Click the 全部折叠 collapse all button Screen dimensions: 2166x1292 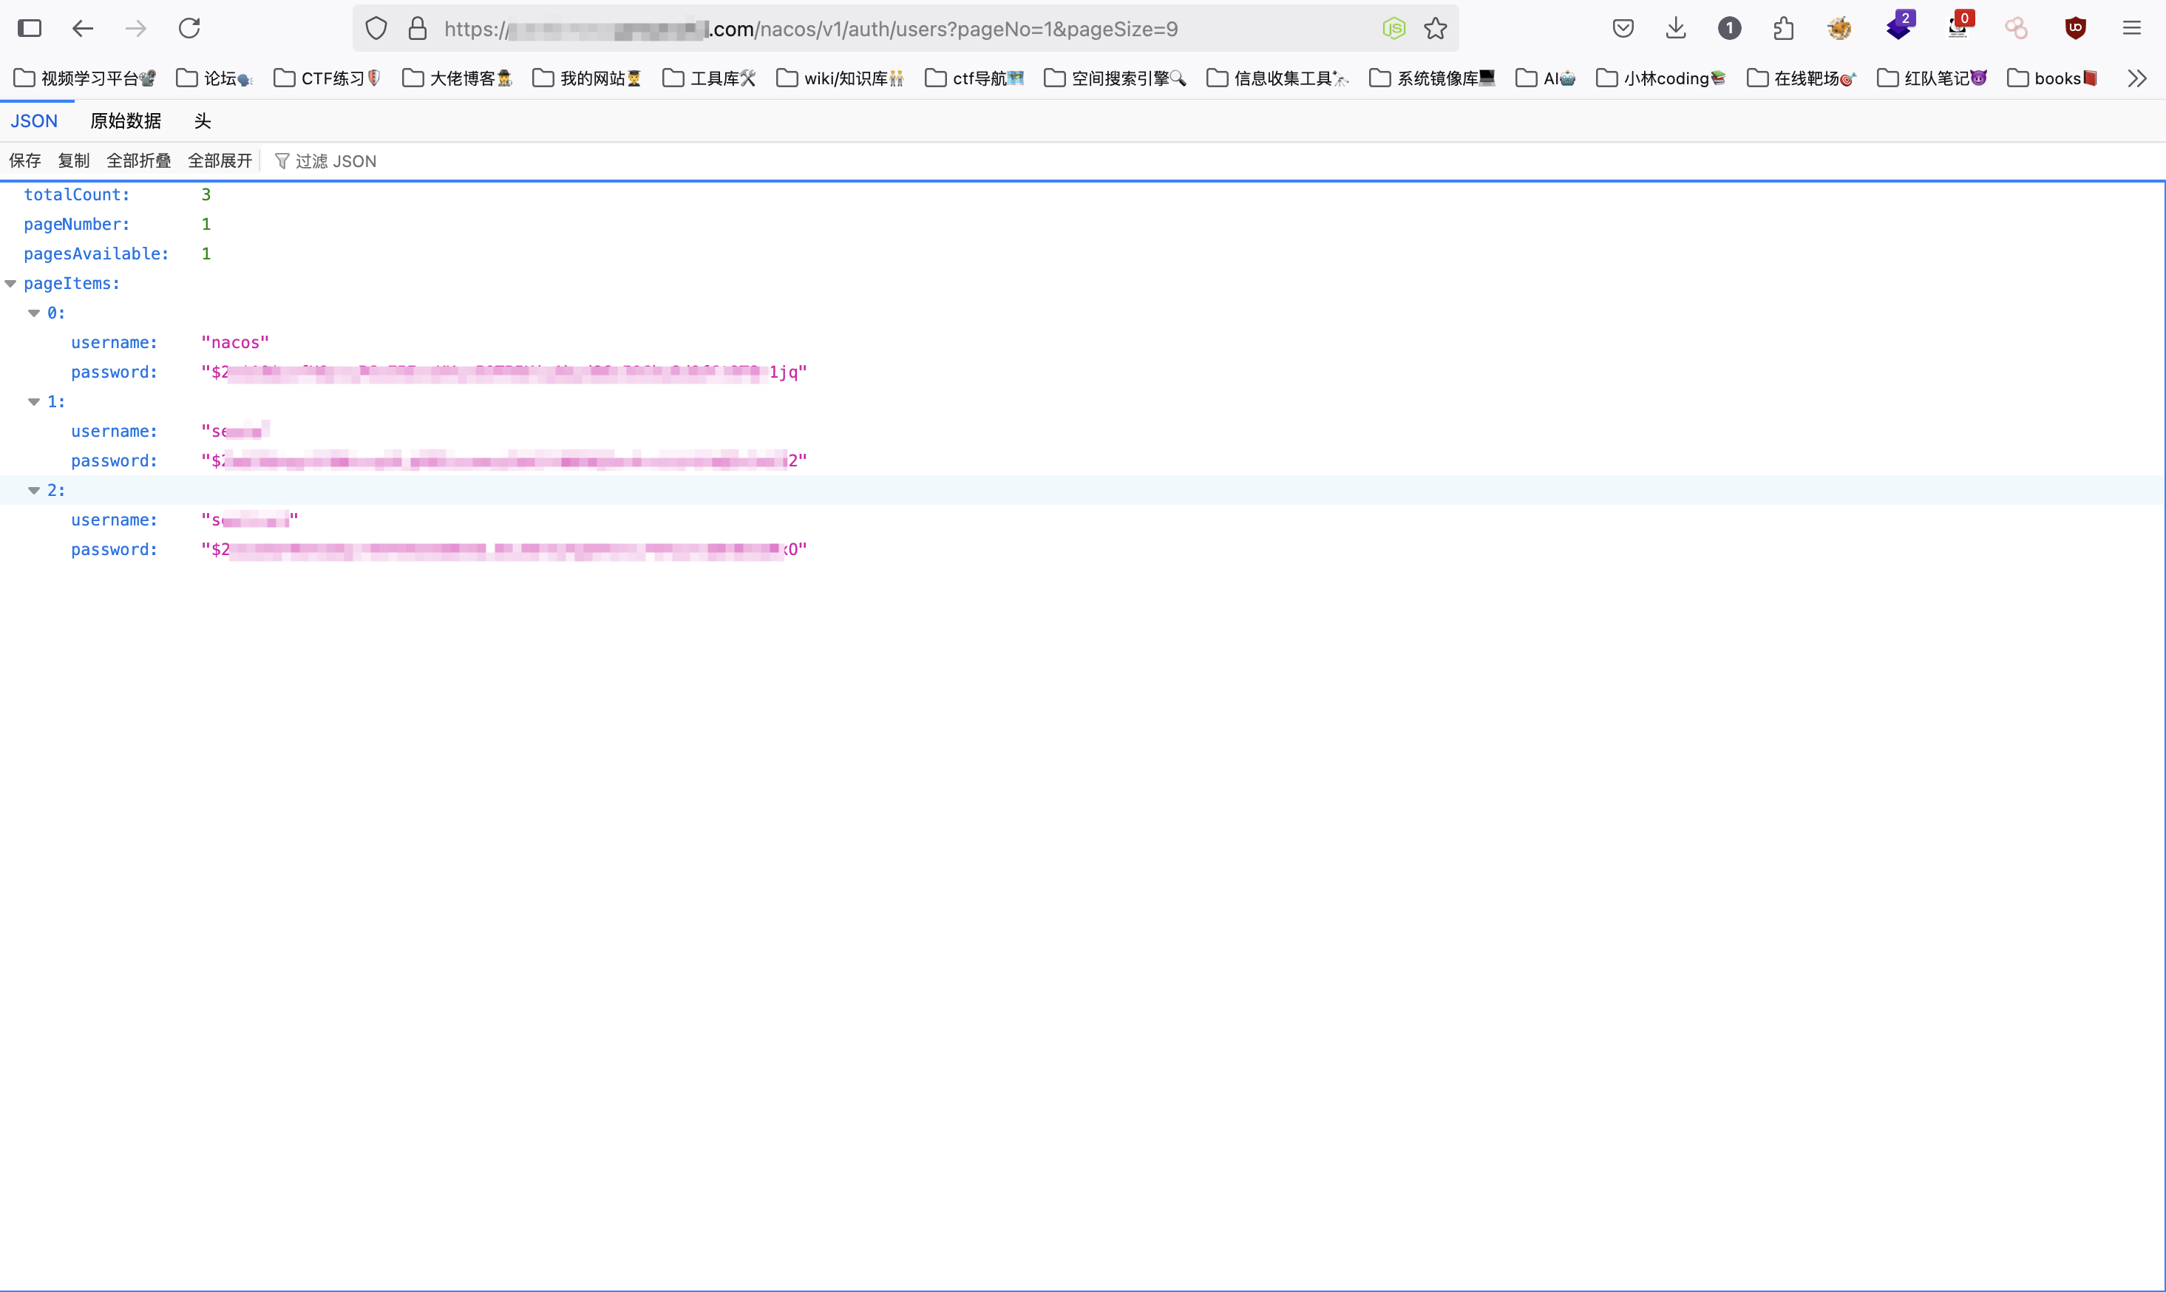click(x=138, y=161)
